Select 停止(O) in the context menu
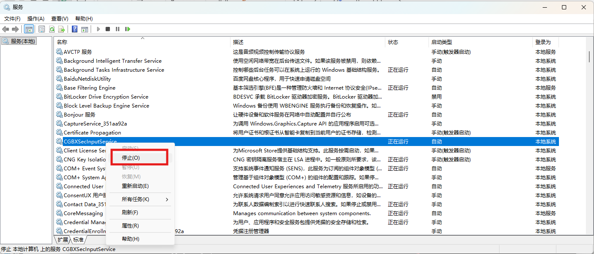594x254 pixels. [x=131, y=158]
